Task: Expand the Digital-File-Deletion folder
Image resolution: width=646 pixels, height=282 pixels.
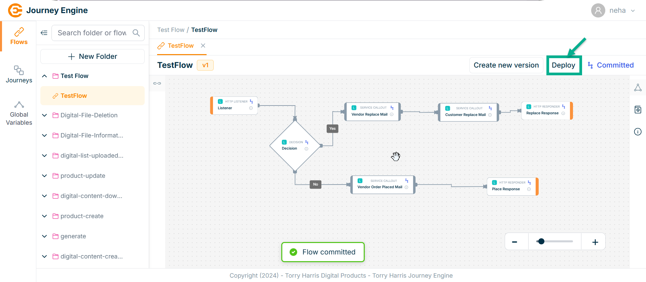Action: coord(44,115)
